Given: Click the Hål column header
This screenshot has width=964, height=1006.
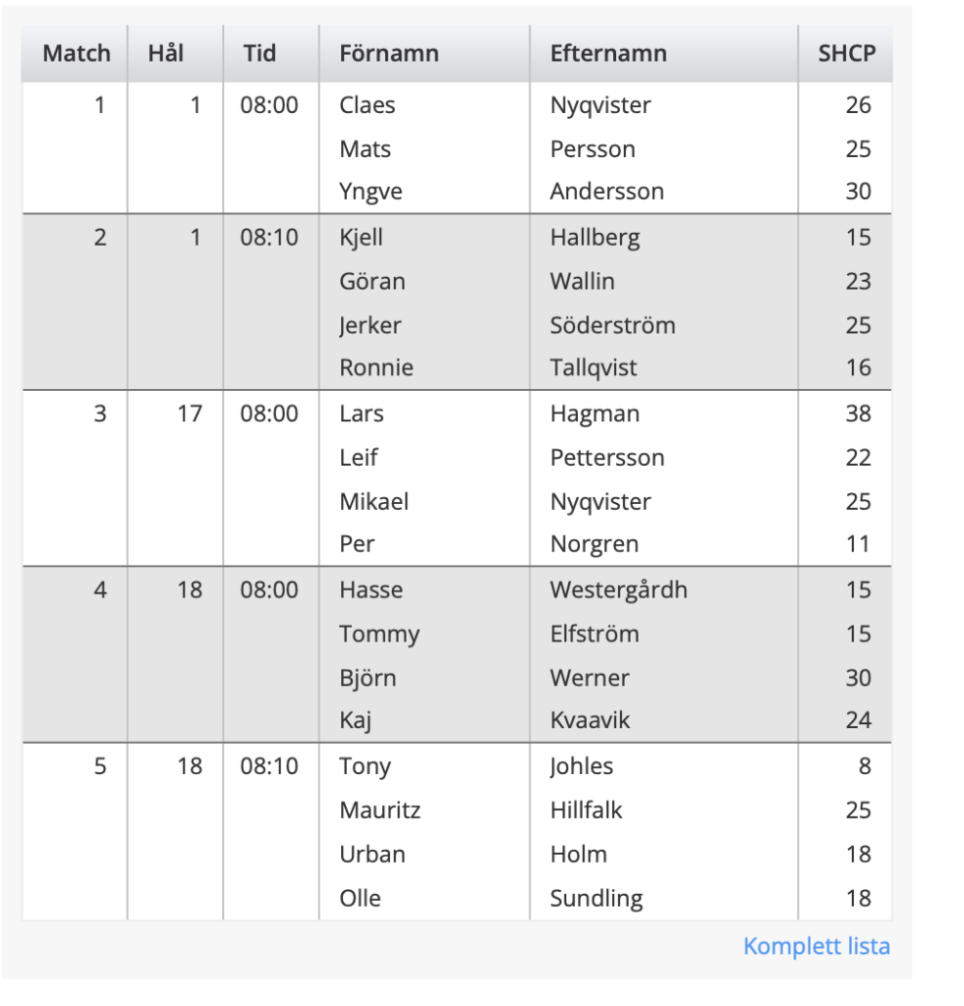Looking at the screenshot, I should tap(165, 53).
